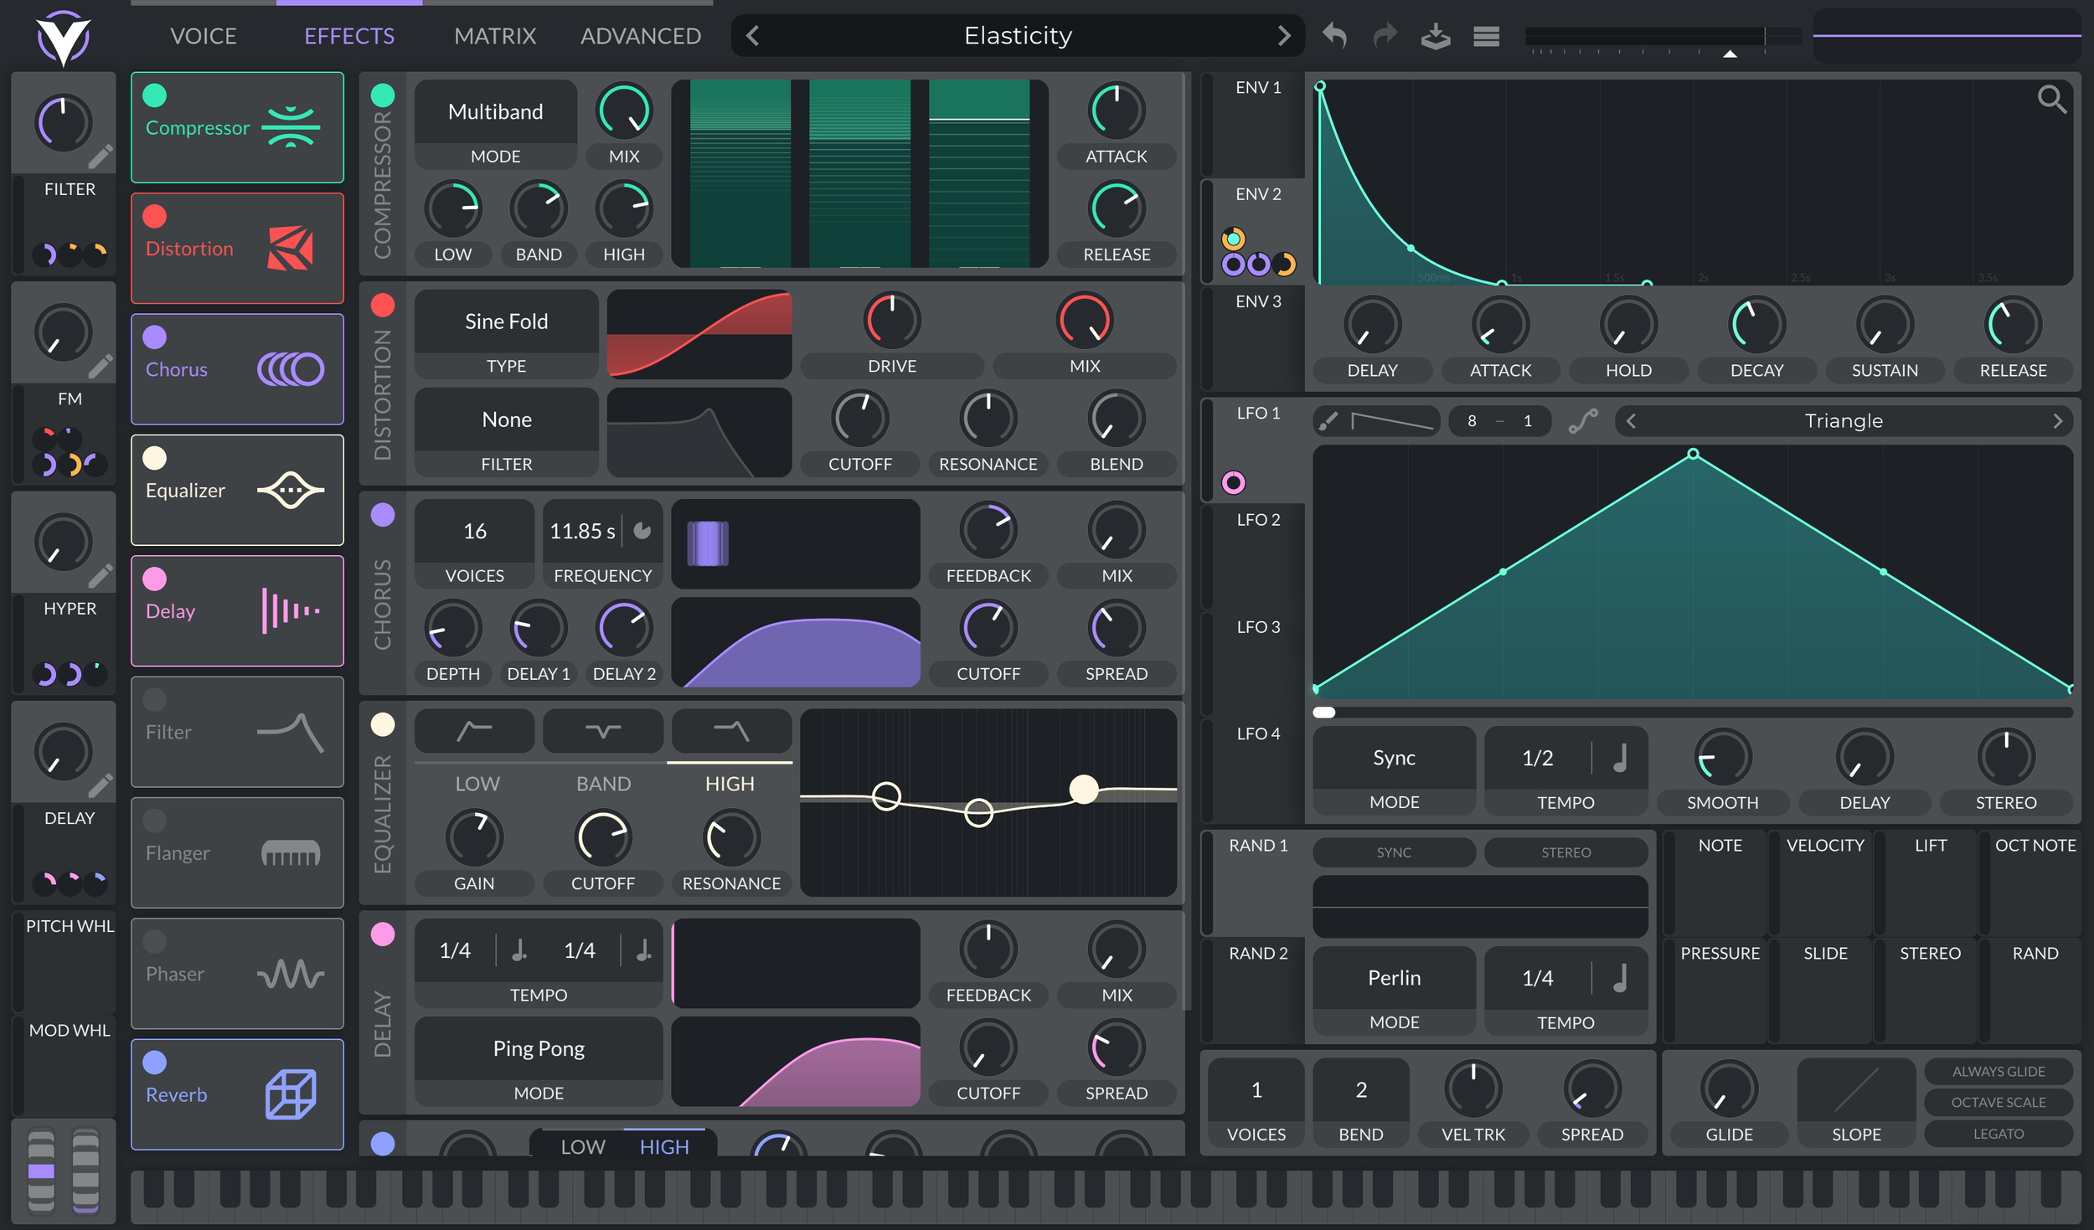This screenshot has width=2094, height=1230.
Task: Click the LFO smooth curve icon
Action: pos(1582,421)
